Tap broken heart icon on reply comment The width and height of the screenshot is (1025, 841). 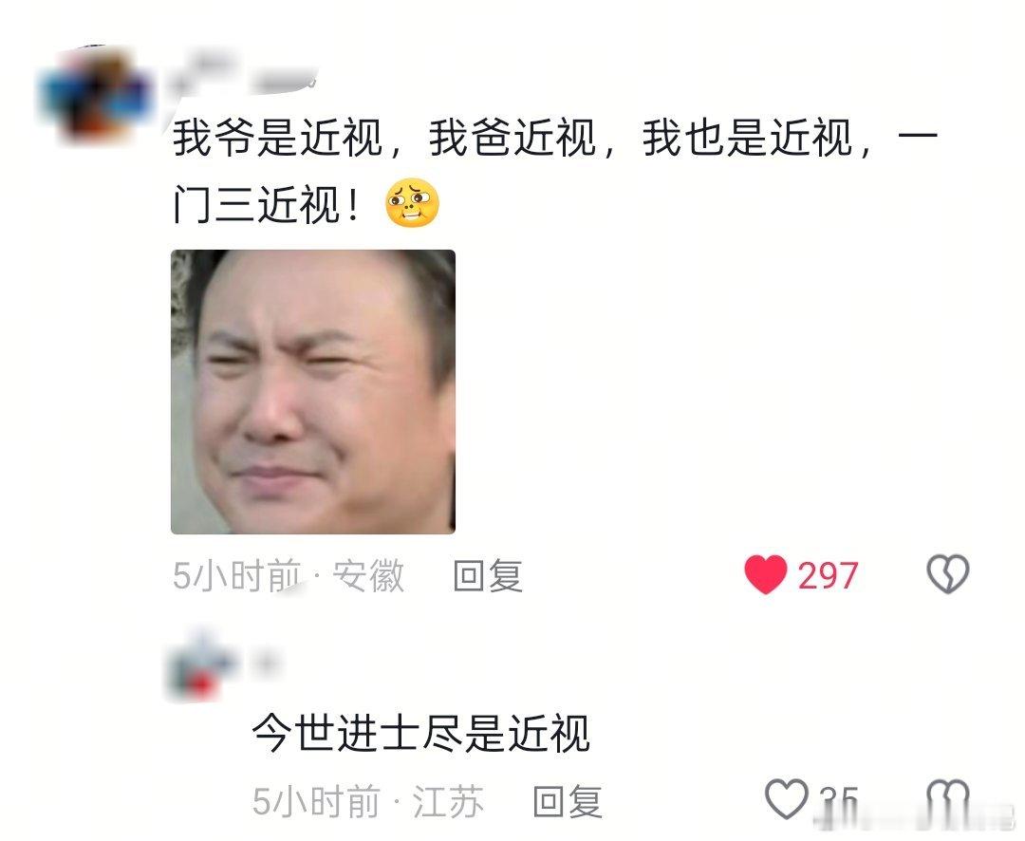click(x=948, y=799)
